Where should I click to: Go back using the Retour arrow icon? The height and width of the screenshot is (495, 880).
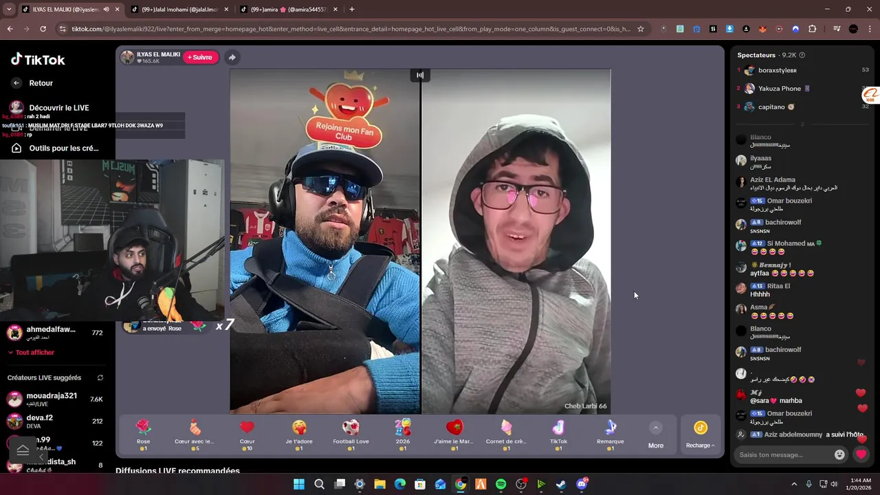tap(16, 83)
